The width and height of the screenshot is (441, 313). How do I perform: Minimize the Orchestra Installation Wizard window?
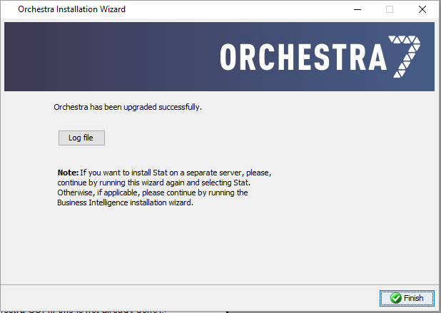358,9
